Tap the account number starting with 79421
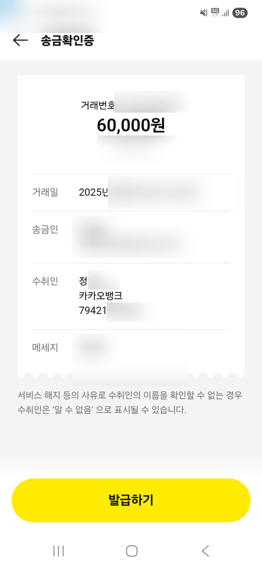Viewport: 262px width, 569px height. coord(93,310)
